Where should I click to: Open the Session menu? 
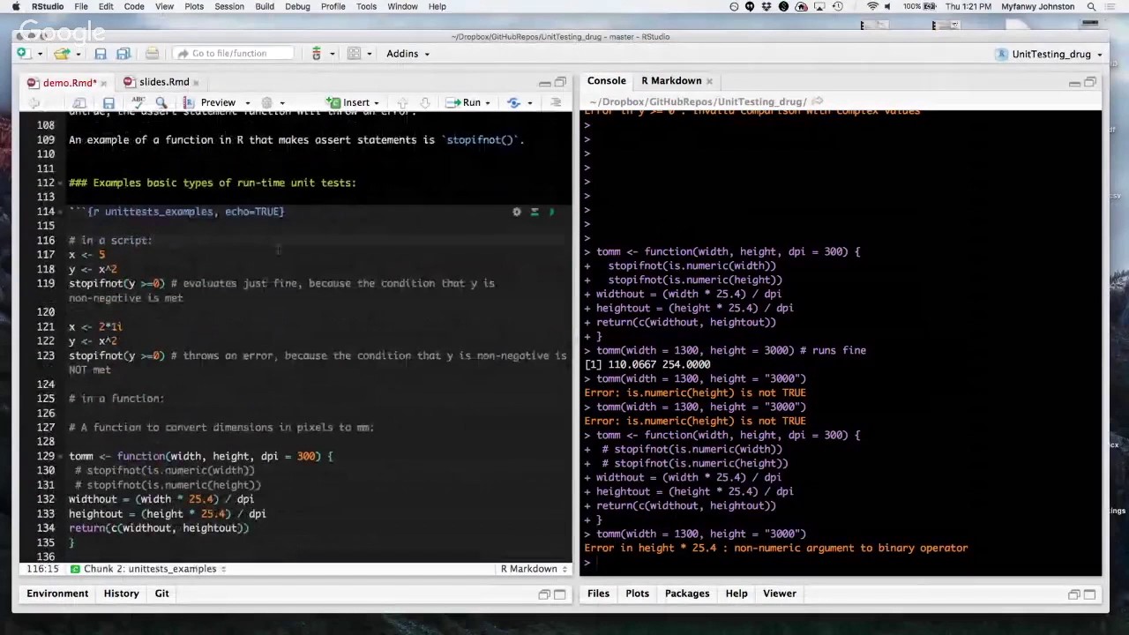point(228,6)
